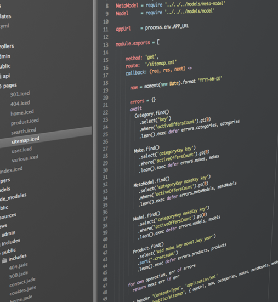Image resolution: width=278 pixels, height=302 pixels.
Task: Place cursor on module.exports text
Action: 133,43
